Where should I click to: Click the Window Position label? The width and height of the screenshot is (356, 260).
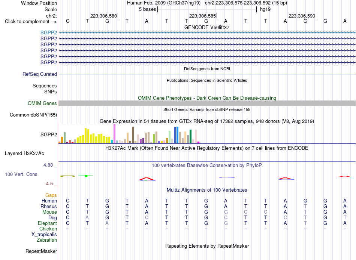tap(39, 3)
